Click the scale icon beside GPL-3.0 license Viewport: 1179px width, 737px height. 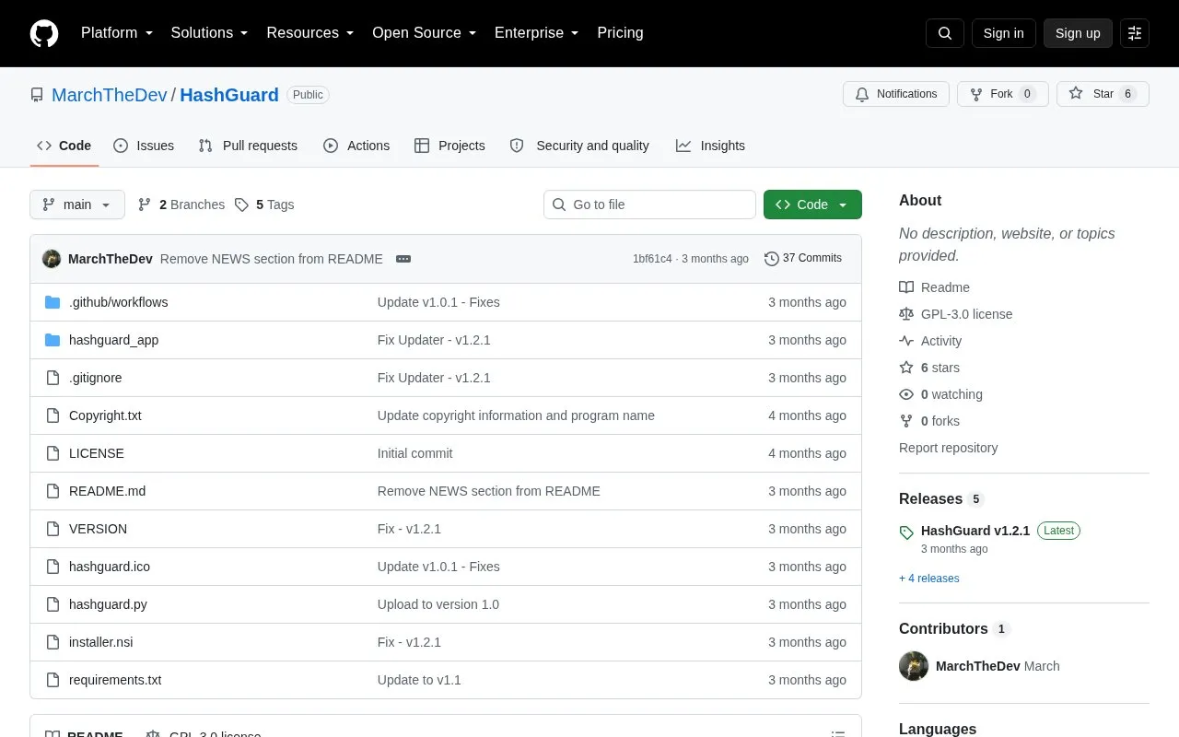pos(906,314)
